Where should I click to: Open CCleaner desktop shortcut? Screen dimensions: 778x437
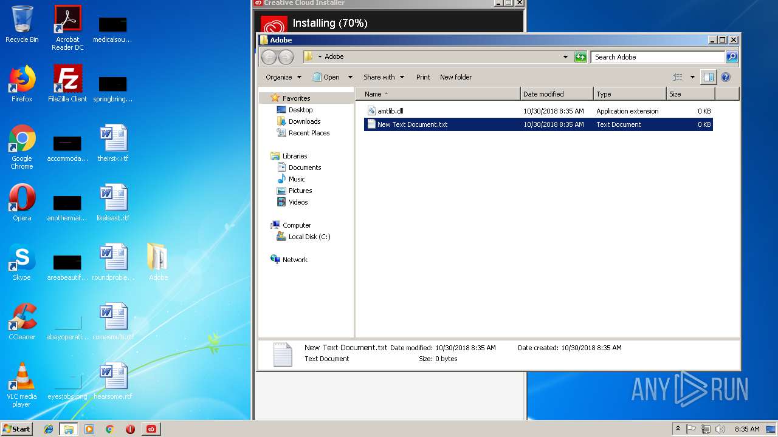(x=22, y=322)
